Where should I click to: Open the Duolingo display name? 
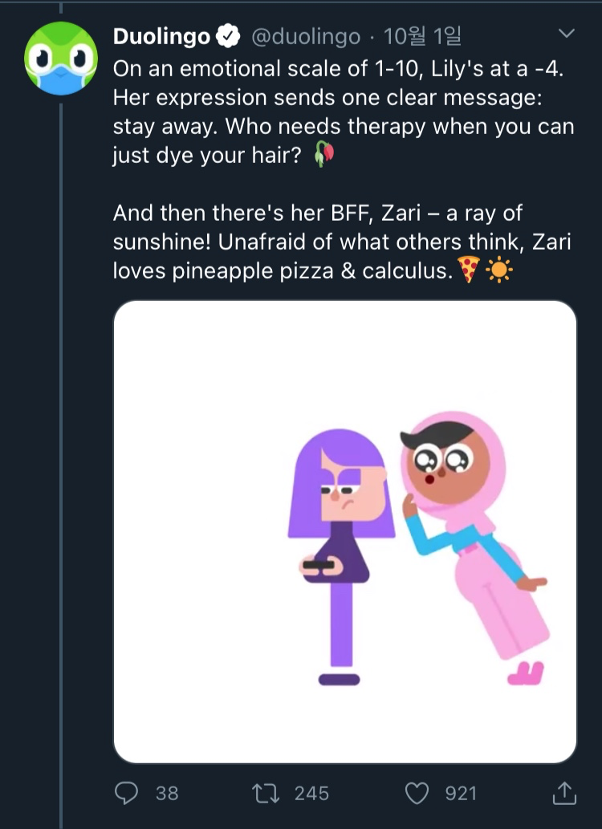point(162,36)
